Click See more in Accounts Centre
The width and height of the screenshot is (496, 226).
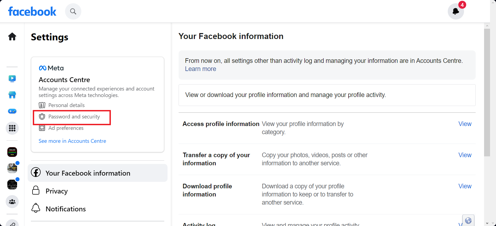click(x=72, y=141)
